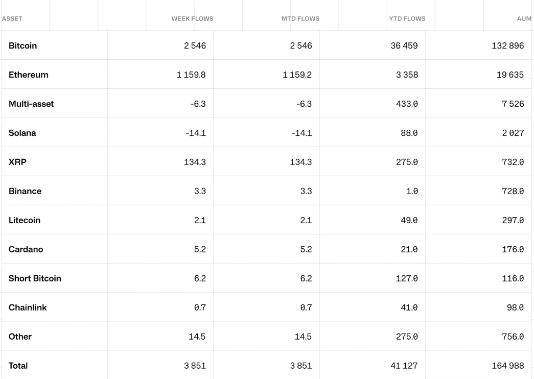Click the Chainlink asset name
Image resolution: width=534 pixels, height=379 pixels.
click(x=28, y=307)
